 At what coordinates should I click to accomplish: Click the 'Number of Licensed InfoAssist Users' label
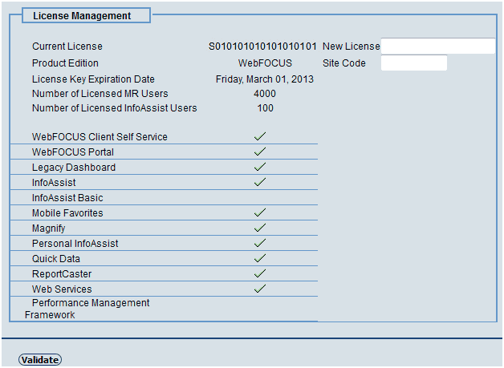click(115, 108)
